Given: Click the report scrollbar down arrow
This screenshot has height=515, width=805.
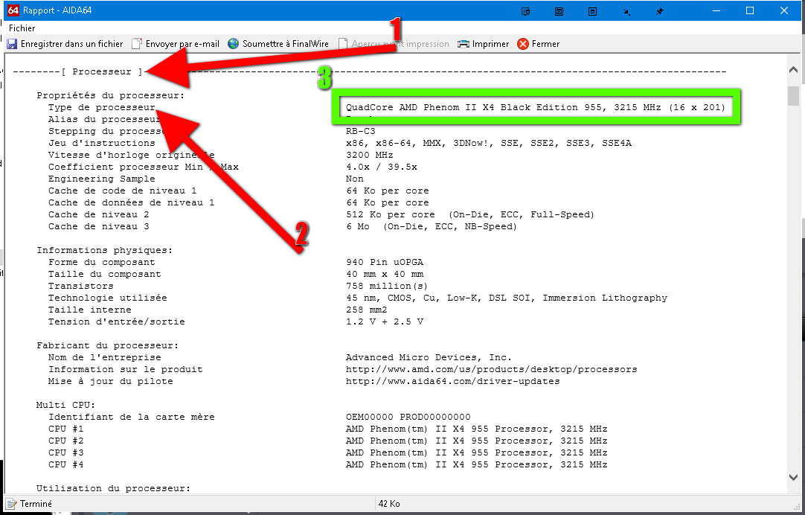Looking at the screenshot, I should 793,477.
